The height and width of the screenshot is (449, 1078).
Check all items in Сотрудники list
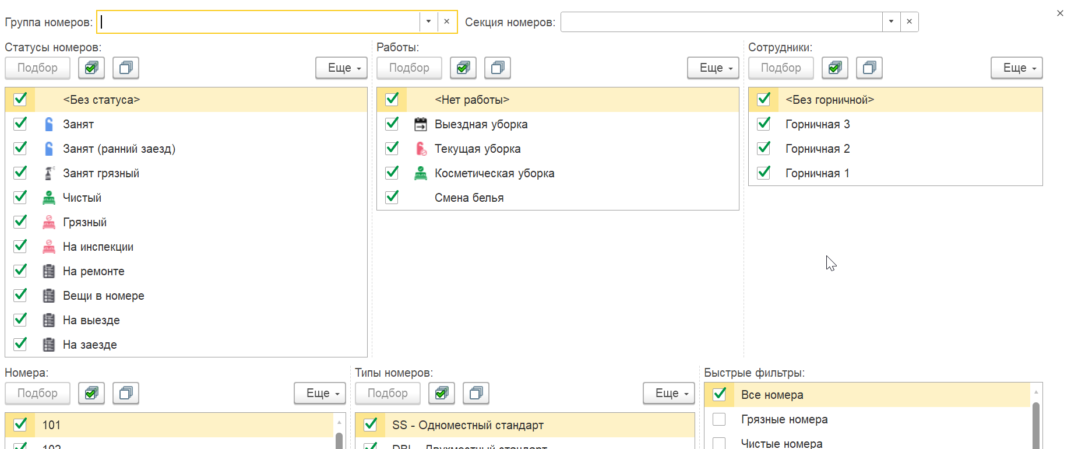tap(835, 68)
